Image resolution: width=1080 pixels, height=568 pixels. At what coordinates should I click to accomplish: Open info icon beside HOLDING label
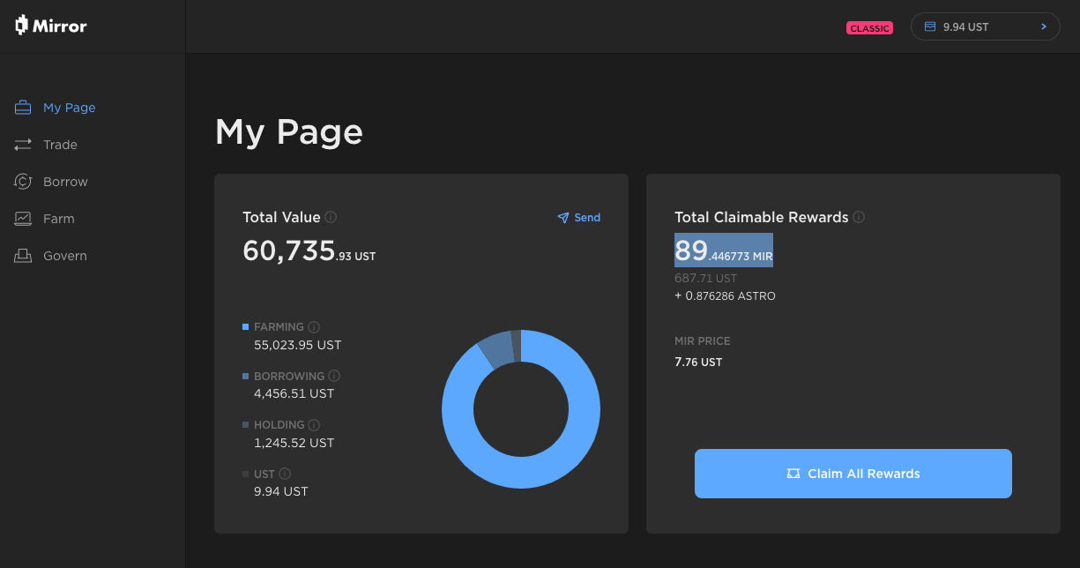coord(314,425)
